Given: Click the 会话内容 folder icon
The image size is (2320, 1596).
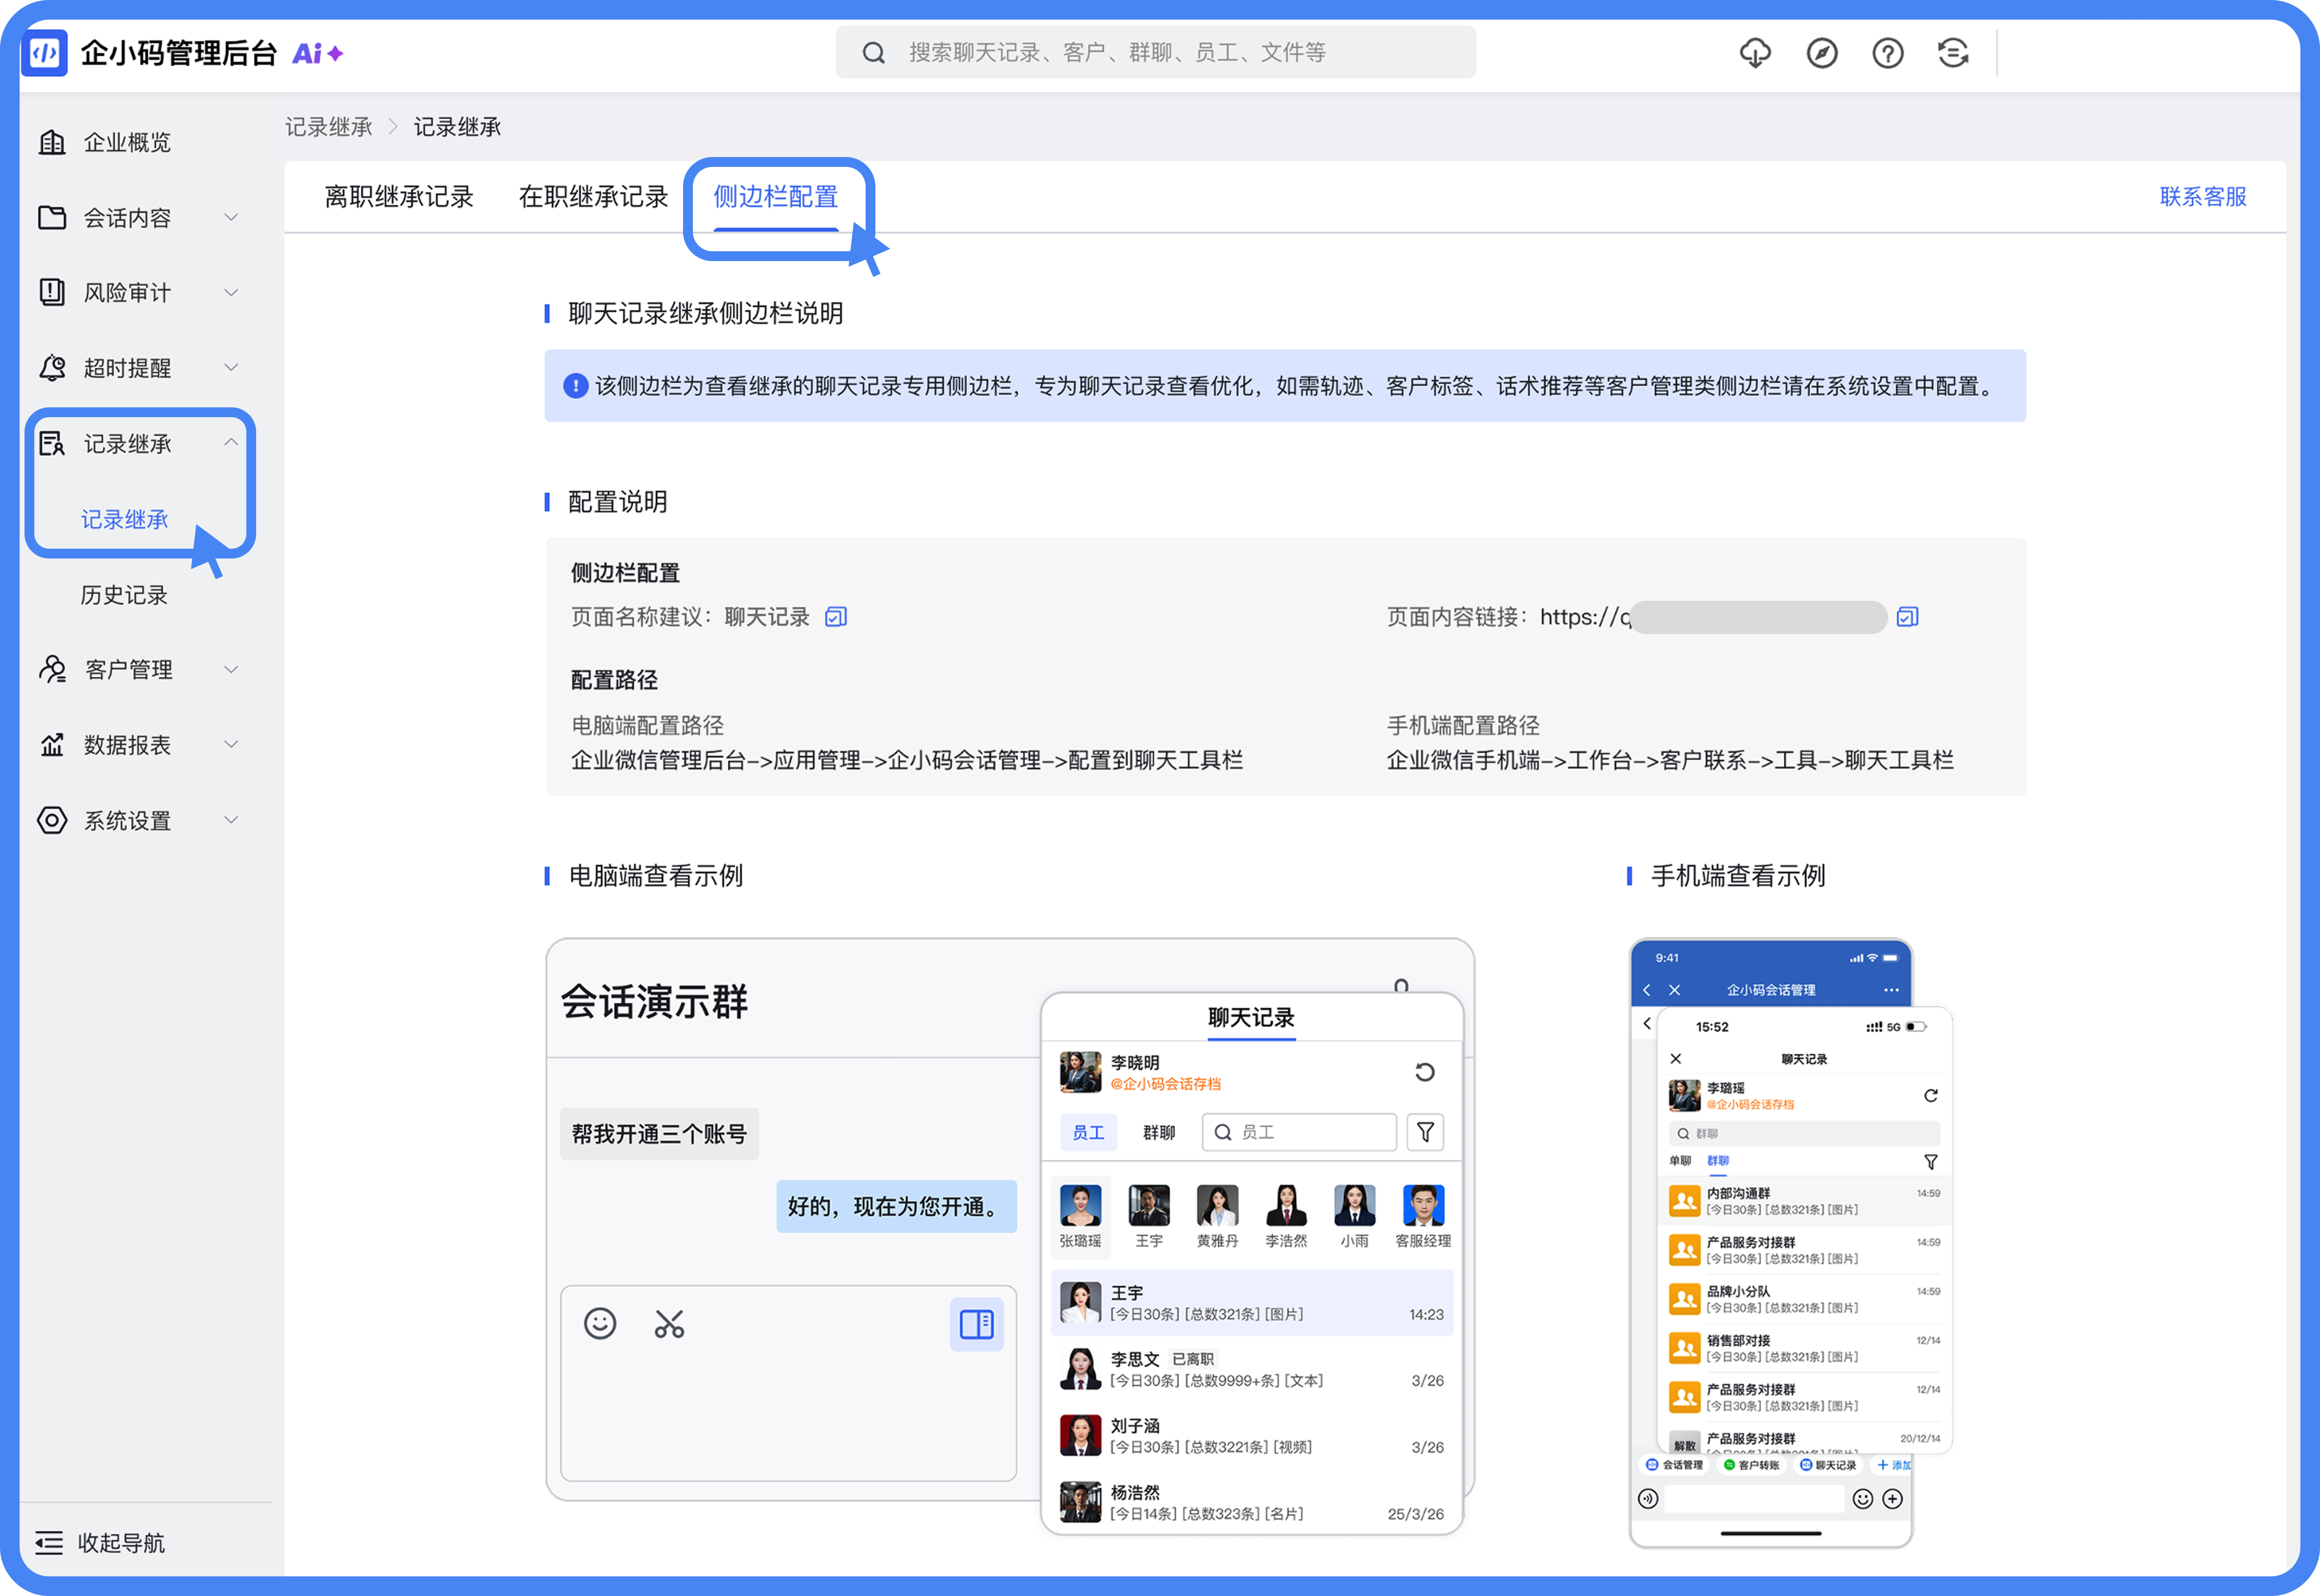Looking at the screenshot, I should pos(52,217).
